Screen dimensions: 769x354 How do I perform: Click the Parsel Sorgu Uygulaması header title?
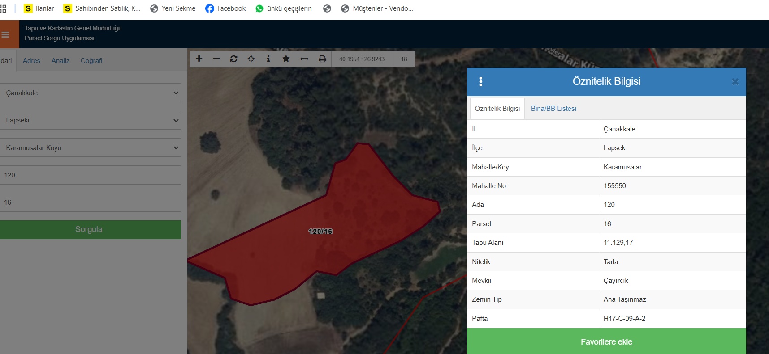(x=59, y=38)
